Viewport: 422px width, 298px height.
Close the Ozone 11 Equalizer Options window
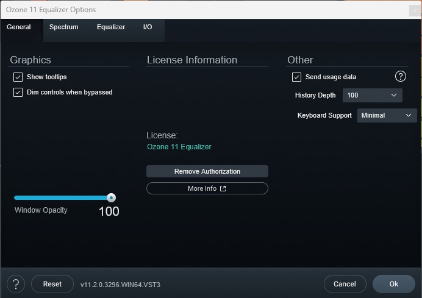tap(415, 10)
